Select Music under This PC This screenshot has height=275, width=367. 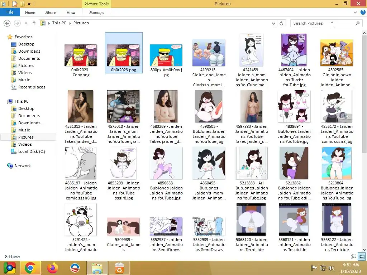pyautogui.click(x=24, y=130)
